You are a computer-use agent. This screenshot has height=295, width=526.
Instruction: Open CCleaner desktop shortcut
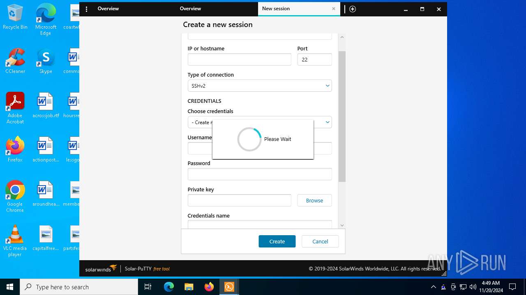click(x=15, y=61)
